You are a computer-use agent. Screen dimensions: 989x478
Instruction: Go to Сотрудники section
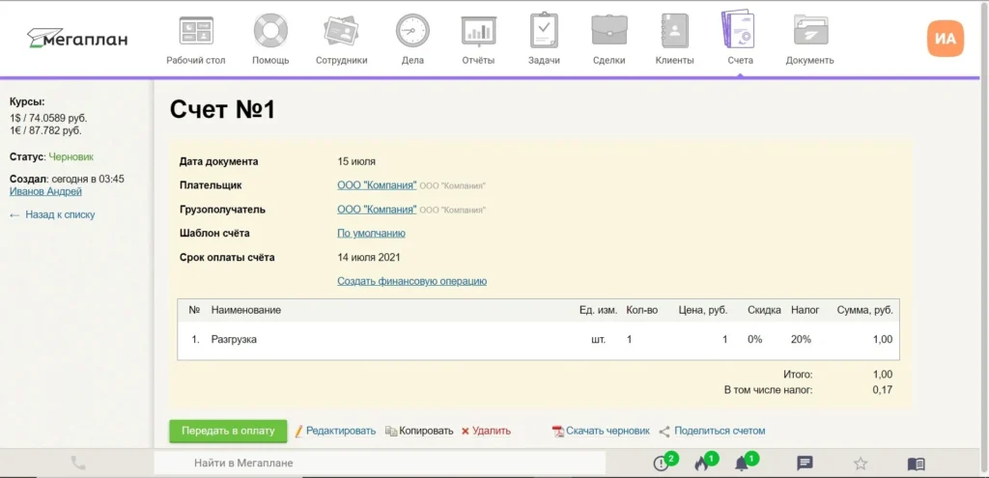point(341,41)
